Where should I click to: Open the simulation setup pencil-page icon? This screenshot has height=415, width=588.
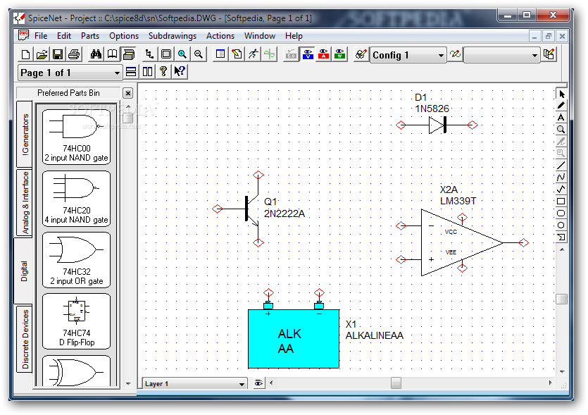(x=237, y=55)
